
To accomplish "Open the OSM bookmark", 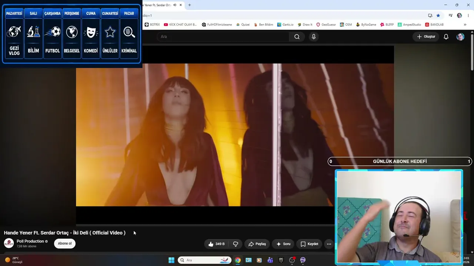I will [x=346, y=25].
